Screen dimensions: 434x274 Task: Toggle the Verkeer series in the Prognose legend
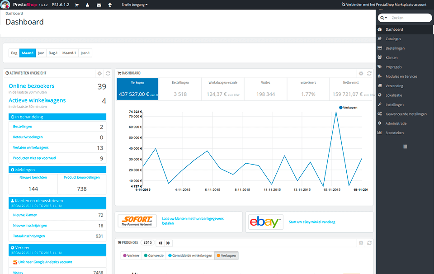click(131, 255)
